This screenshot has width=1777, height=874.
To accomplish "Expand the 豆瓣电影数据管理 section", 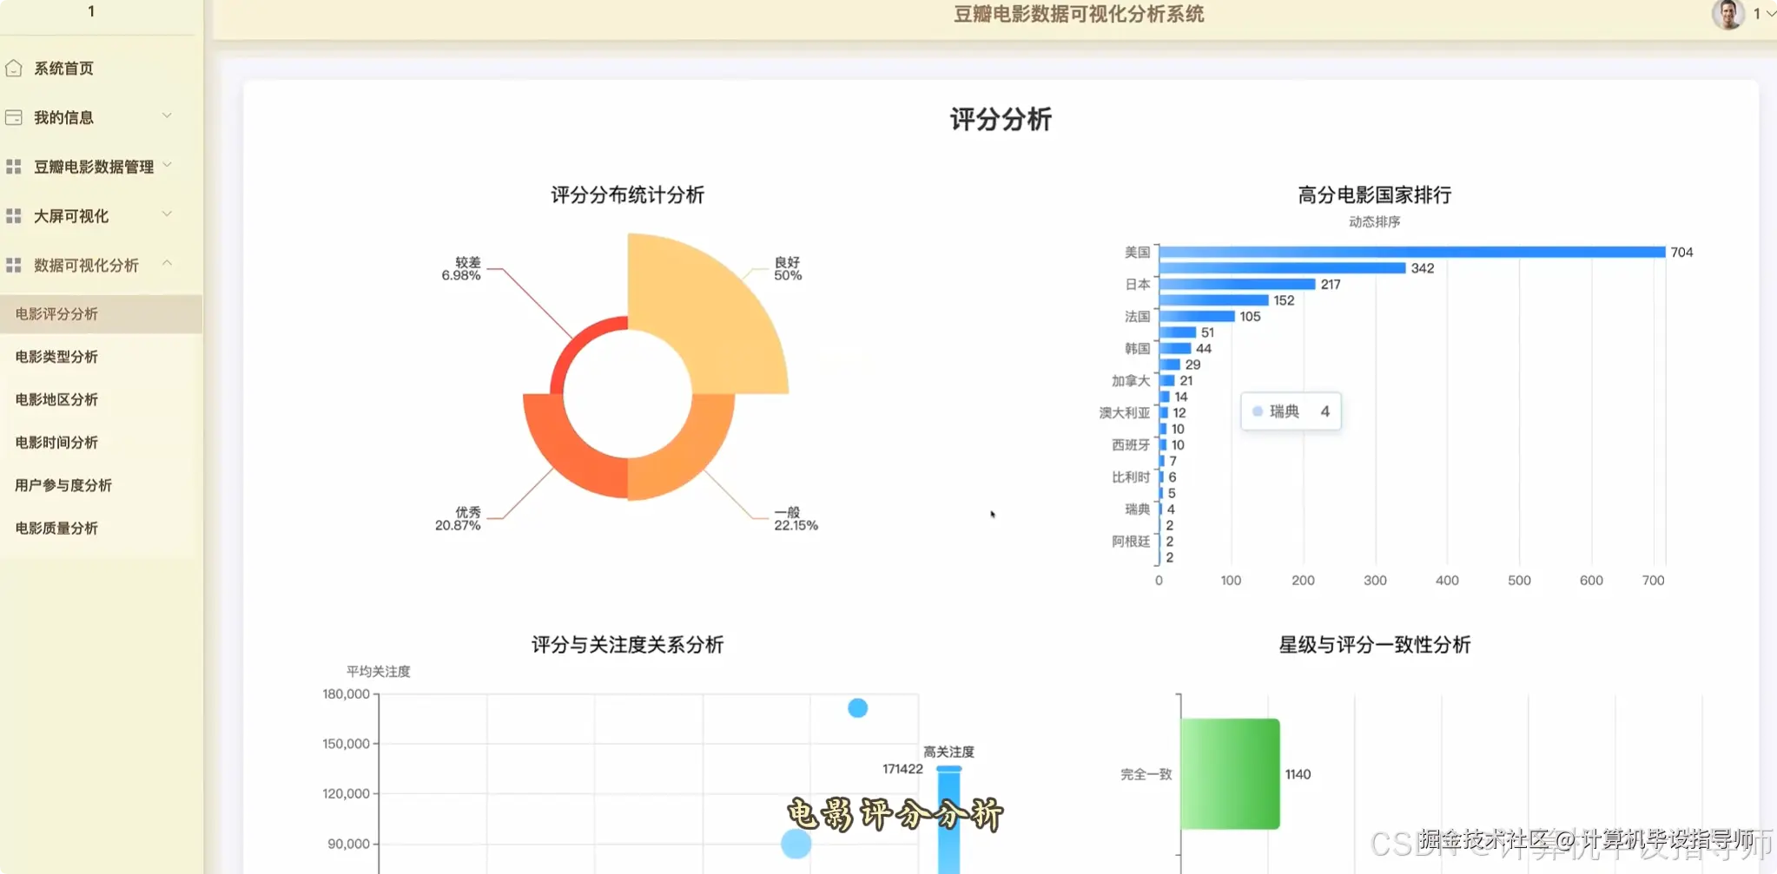I will [x=168, y=165].
